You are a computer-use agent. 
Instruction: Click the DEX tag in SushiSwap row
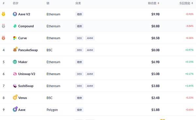pyautogui.click(x=79, y=86)
